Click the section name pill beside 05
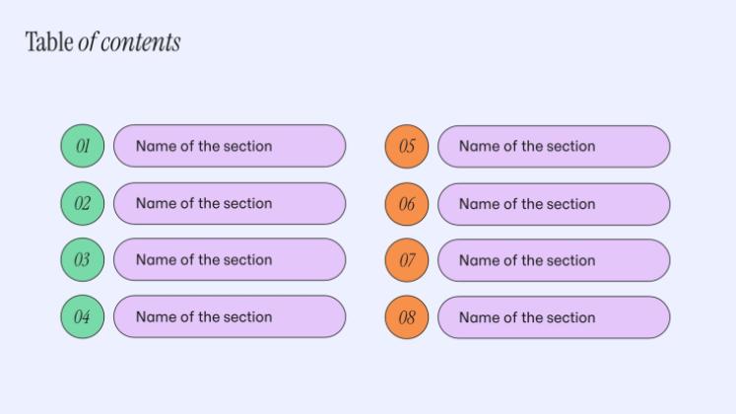The image size is (736, 414). (x=554, y=147)
